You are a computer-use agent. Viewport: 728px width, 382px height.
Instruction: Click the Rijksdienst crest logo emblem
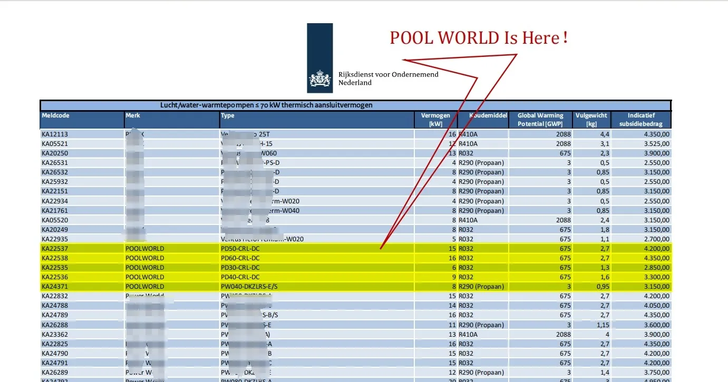pos(319,81)
